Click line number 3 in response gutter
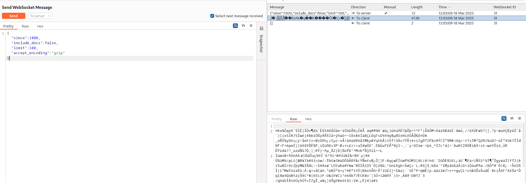Viewport: 526px width, 183px height. coord(271,156)
